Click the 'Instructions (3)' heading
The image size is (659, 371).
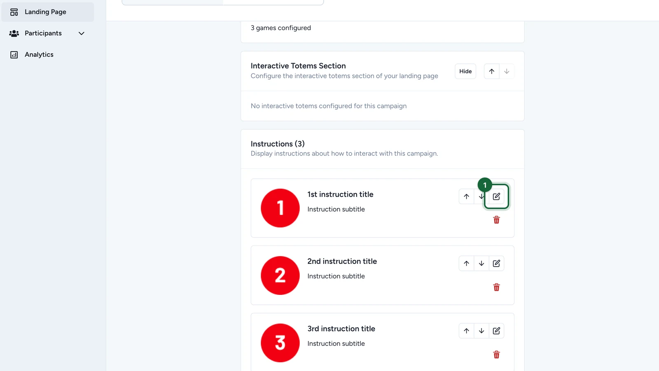click(x=278, y=144)
